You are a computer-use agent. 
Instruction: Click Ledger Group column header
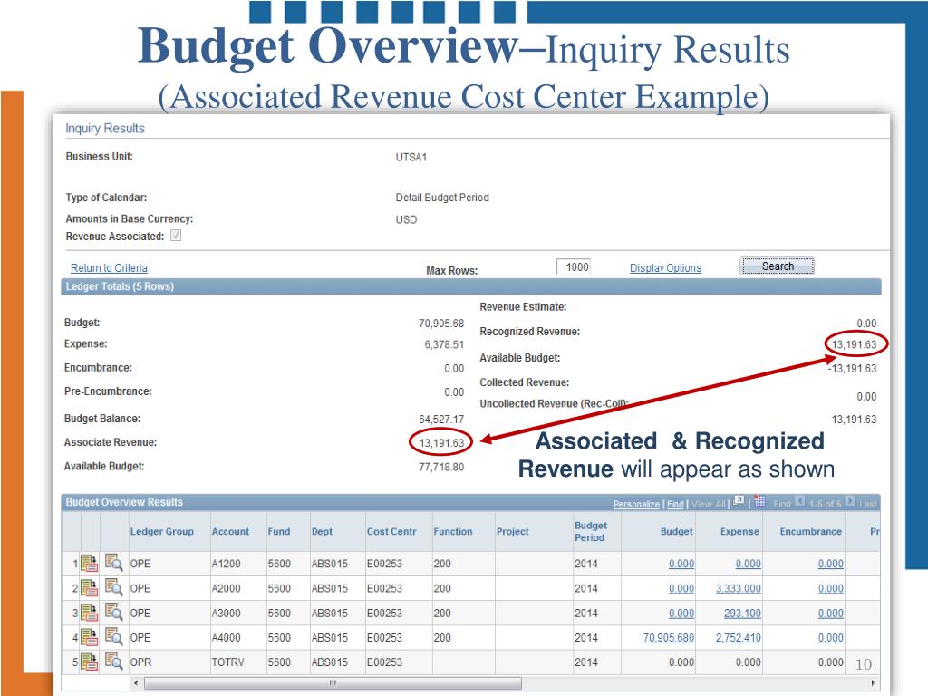point(161,531)
